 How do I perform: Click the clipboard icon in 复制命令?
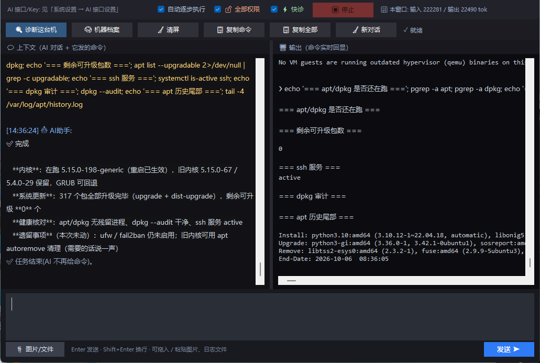tap(220, 30)
